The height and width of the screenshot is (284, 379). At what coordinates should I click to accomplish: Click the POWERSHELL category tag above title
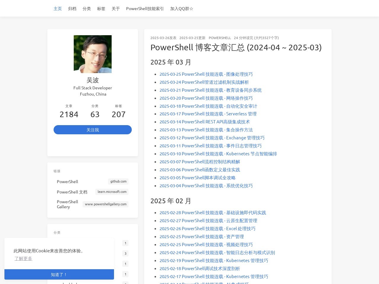220,38
